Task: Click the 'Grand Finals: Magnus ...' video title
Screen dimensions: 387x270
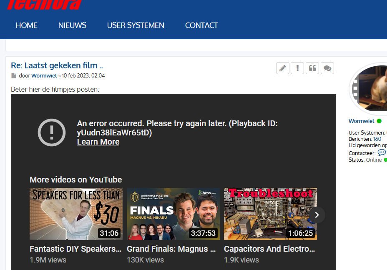Action: click(171, 249)
